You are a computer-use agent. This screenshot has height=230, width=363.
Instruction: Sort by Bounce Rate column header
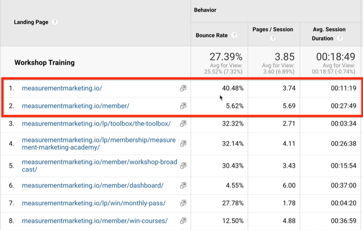click(x=212, y=35)
